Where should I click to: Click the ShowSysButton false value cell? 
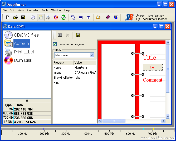pyautogui.click(x=85, y=78)
